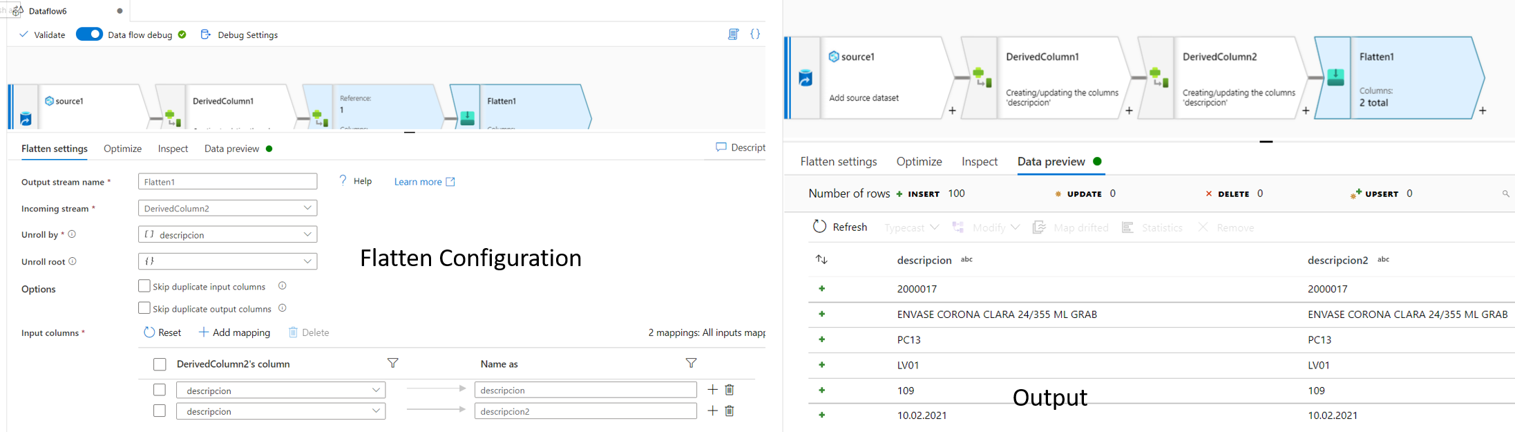This screenshot has height=432, width=1515.
Task: Filter the Name as column header
Action: (x=691, y=363)
